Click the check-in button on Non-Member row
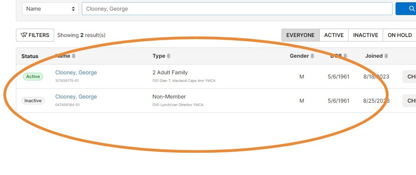The height and width of the screenshot is (175, 416). pyautogui.click(x=409, y=101)
